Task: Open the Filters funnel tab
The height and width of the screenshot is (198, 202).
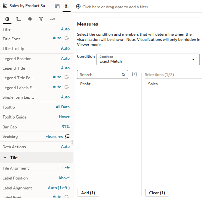Action: (41, 19)
